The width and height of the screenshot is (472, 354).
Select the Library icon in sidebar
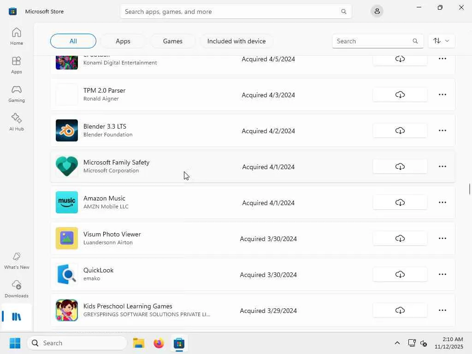pyautogui.click(x=17, y=317)
